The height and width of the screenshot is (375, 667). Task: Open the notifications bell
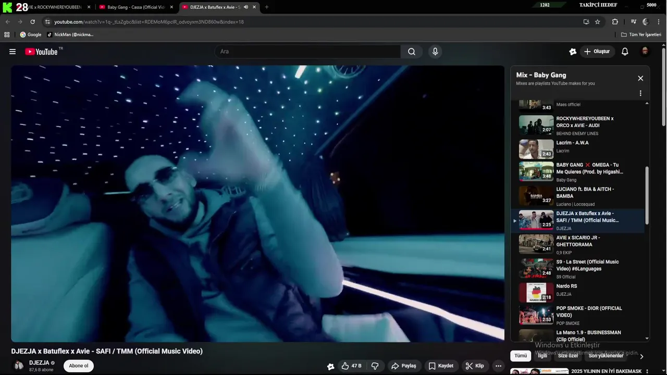pos(625,52)
